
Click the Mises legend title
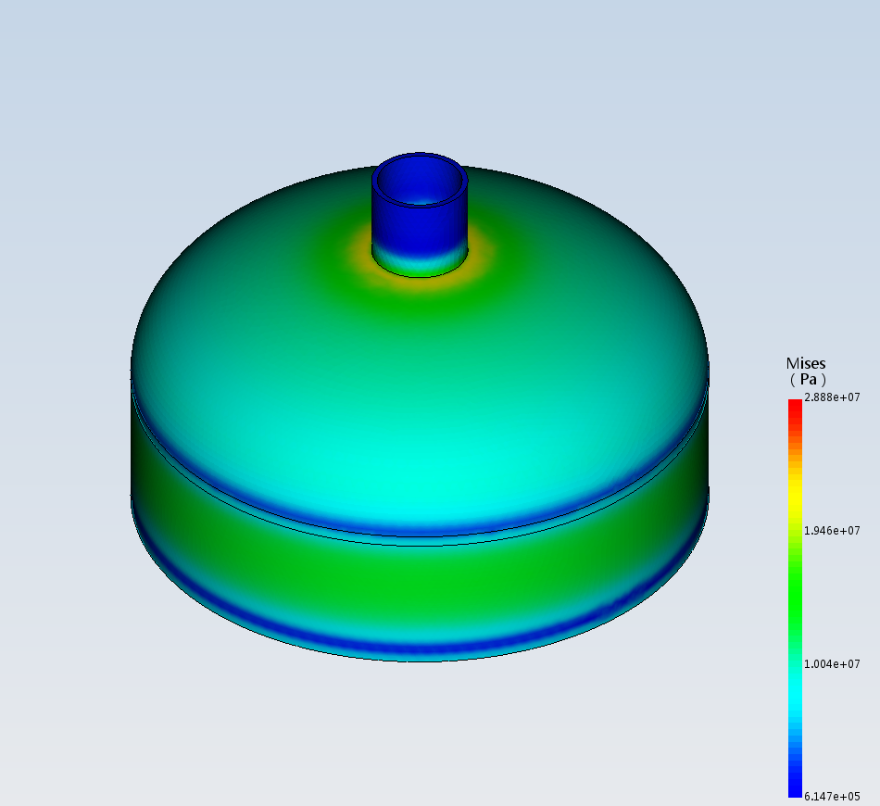(x=805, y=363)
